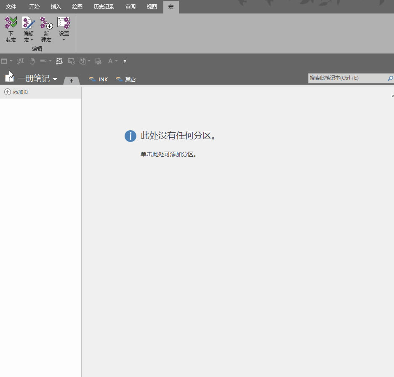Click the notebook icon beside 一册笔记
Screen dimensions: 394x377
pos(10,78)
